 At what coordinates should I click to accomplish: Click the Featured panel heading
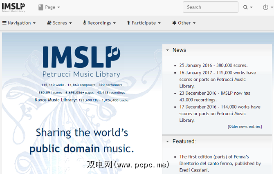[184, 141]
